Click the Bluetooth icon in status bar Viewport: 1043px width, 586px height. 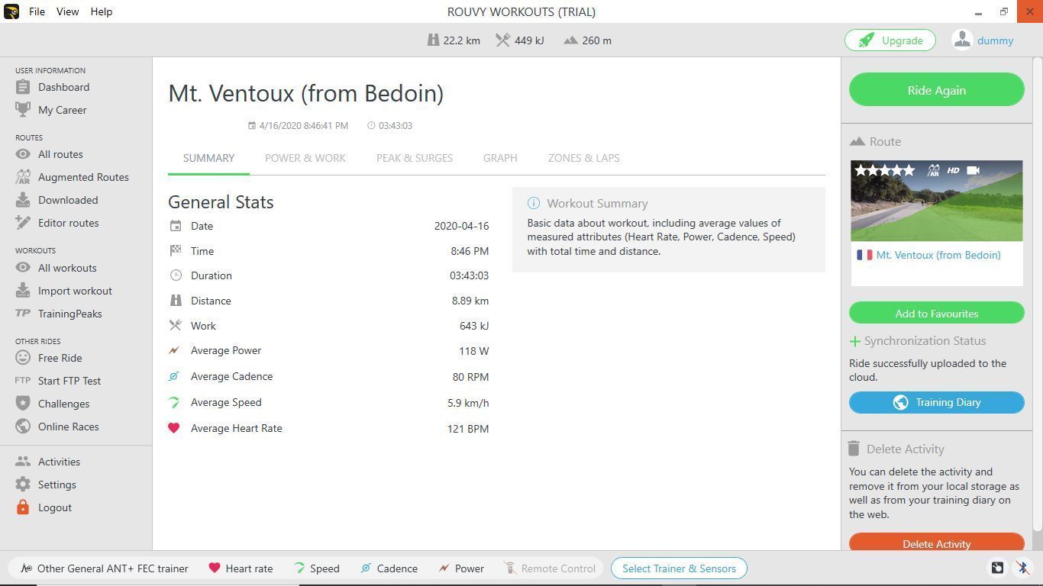[x=1022, y=568]
